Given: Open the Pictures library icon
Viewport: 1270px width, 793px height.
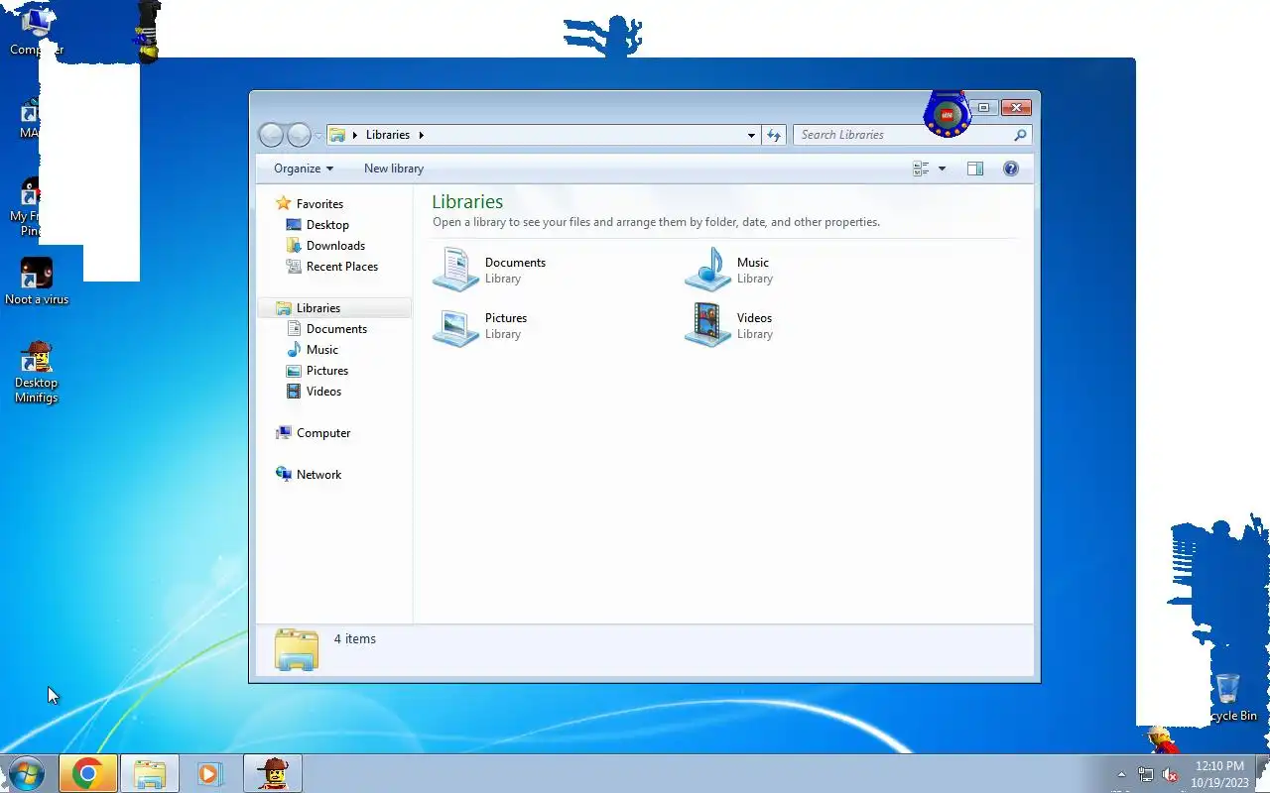Looking at the screenshot, I should [x=455, y=325].
